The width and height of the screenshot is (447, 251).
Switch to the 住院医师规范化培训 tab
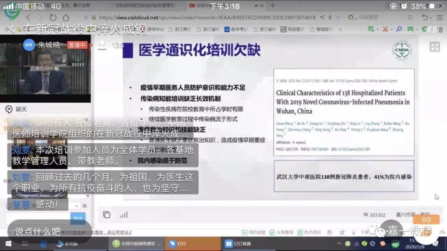coord(145,5)
